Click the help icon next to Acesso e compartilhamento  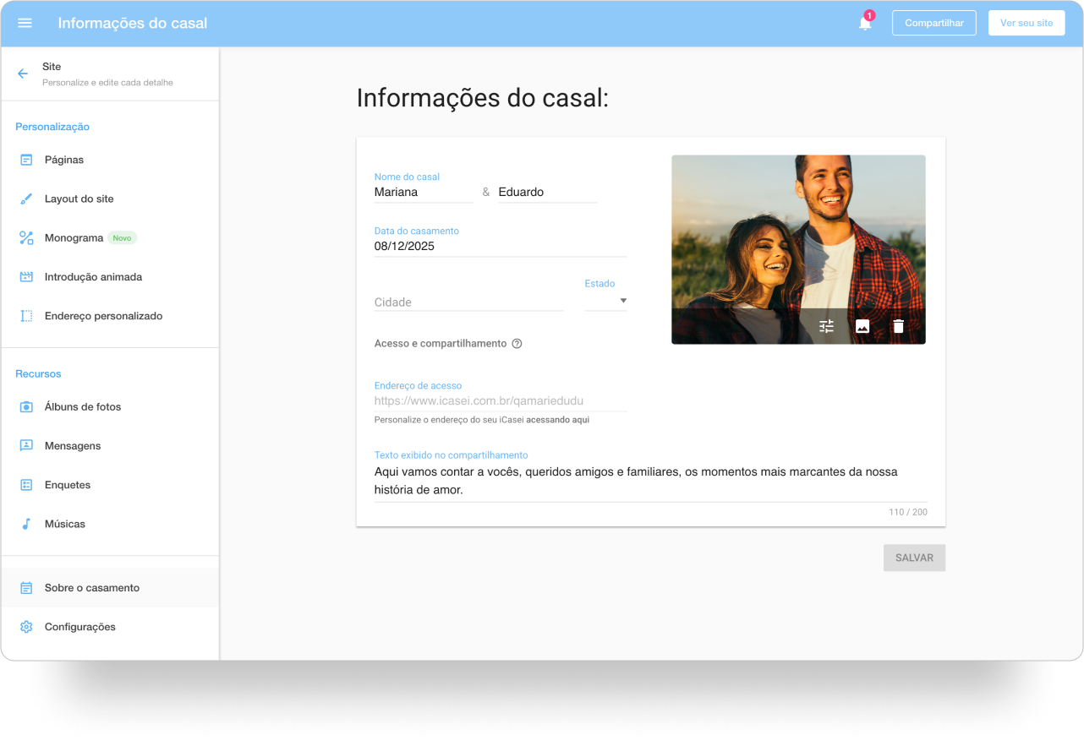[x=517, y=344]
